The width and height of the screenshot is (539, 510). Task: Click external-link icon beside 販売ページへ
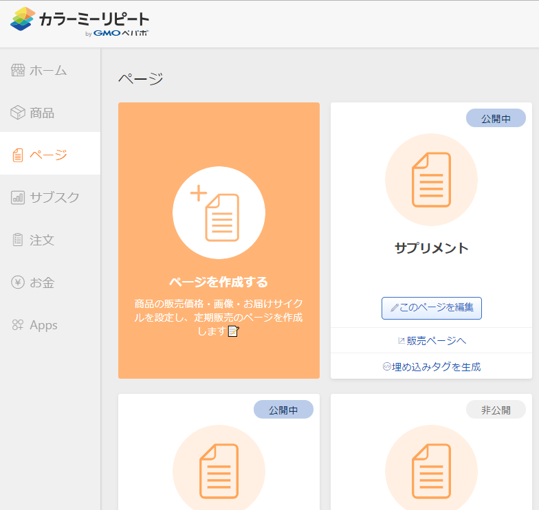pyautogui.click(x=401, y=341)
